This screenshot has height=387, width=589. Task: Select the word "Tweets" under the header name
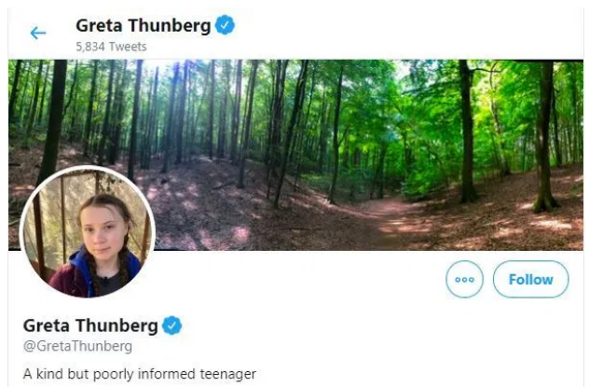point(128,47)
